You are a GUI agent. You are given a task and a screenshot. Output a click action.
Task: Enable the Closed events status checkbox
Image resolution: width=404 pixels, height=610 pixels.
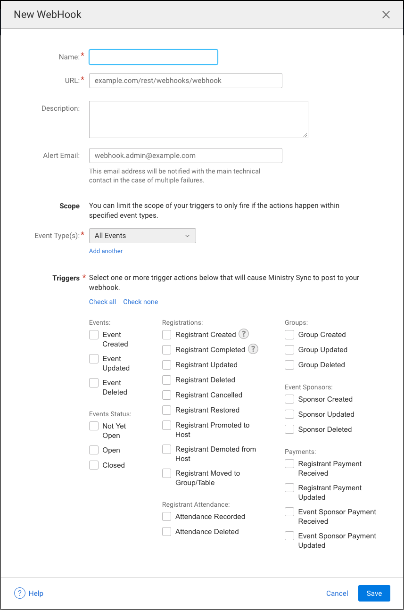94,465
